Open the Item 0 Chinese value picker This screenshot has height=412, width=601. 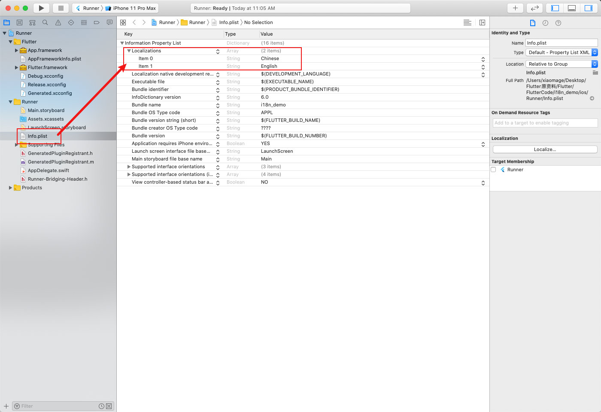483,59
